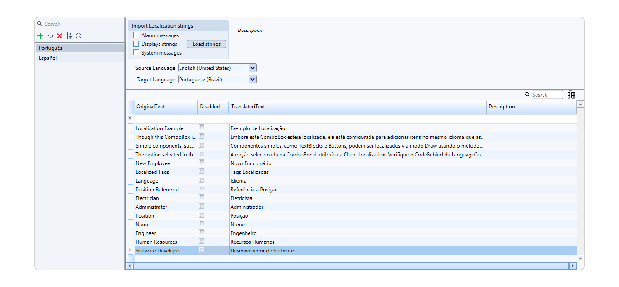Screen dimensions: 619x287
Task: Click the 'Idioma' translated cell
Action: [x=358, y=181]
